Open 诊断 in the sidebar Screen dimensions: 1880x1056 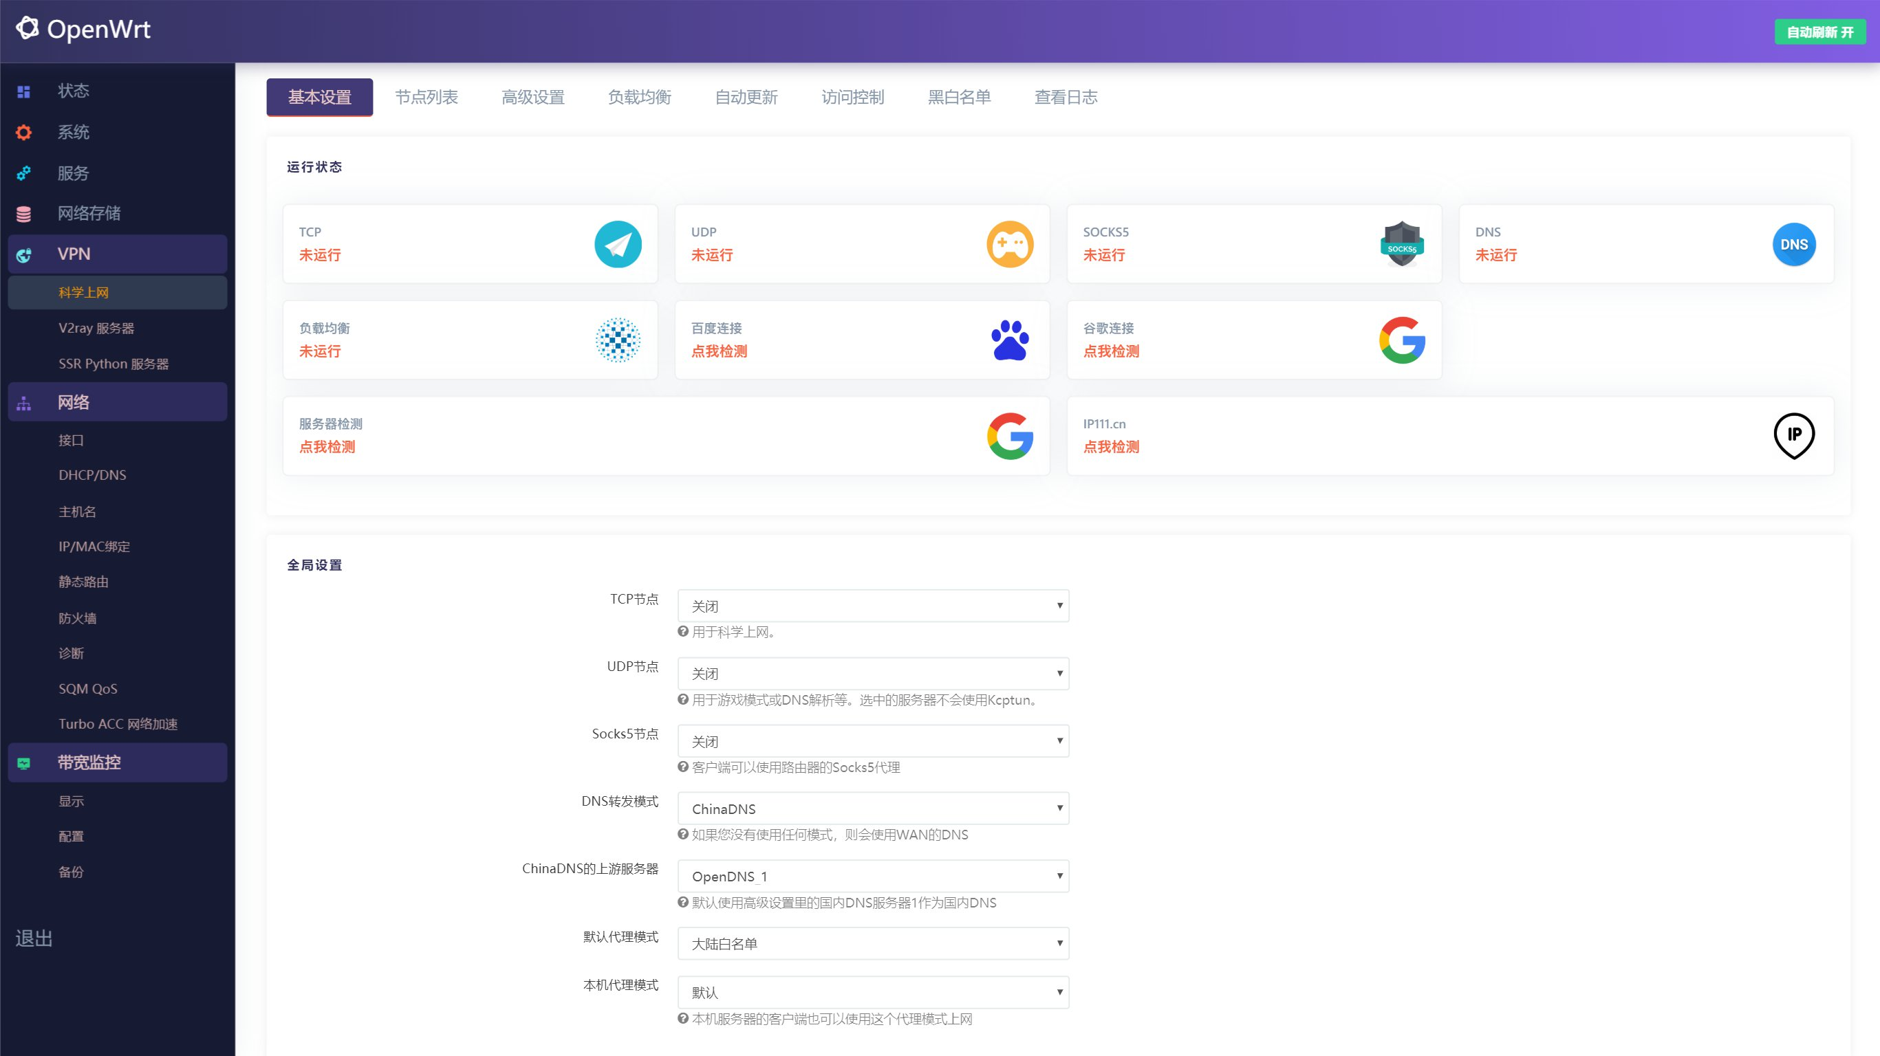click(x=72, y=653)
